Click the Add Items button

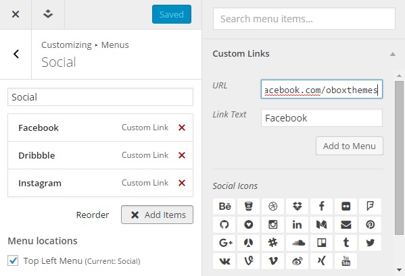pyautogui.click(x=157, y=215)
